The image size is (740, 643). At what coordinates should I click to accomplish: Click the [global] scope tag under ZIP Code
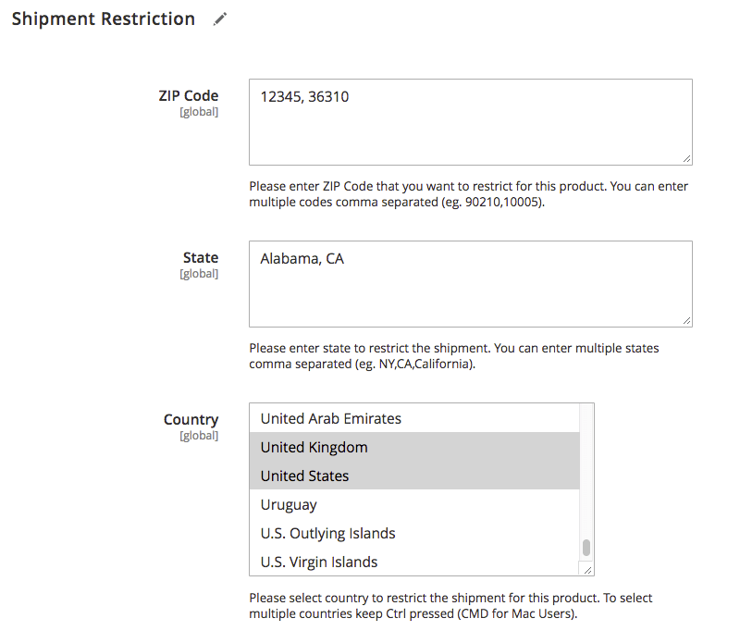tap(199, 112)
